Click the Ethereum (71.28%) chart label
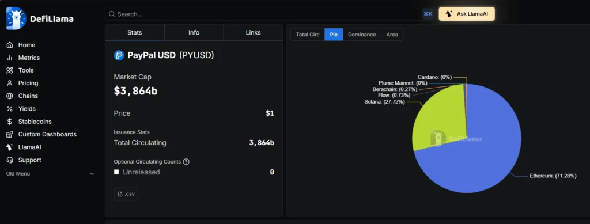The height and width of the screenshot is (224, 590). click(x=553, y=176)
